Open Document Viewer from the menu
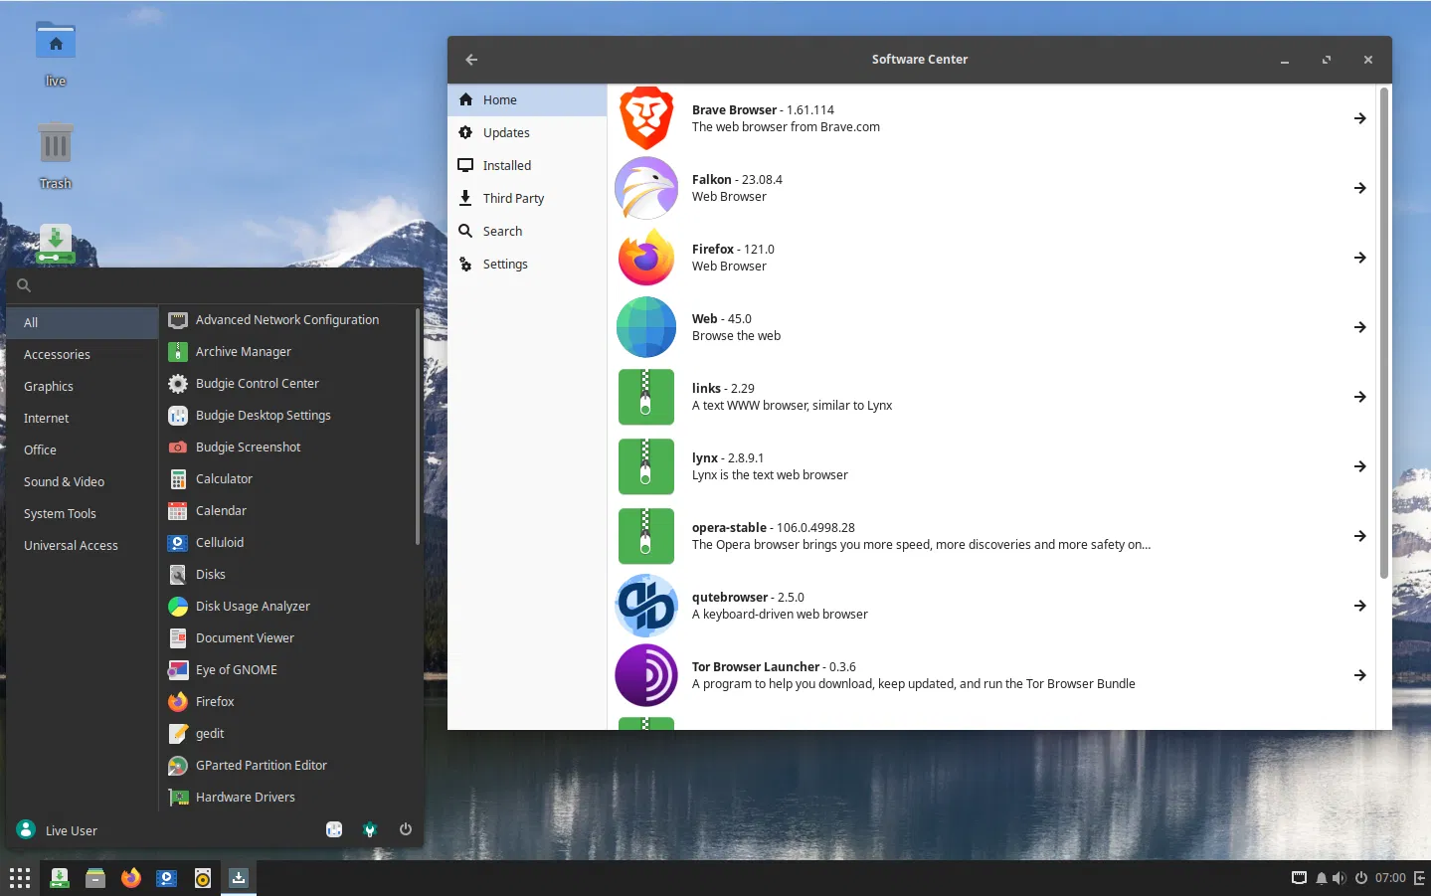Image resolution: width=1431 pixels, height=896 pixels. [287, 637]
